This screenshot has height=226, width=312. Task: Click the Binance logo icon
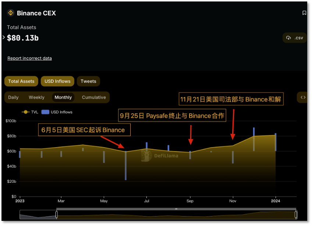(x=10, y=13)
